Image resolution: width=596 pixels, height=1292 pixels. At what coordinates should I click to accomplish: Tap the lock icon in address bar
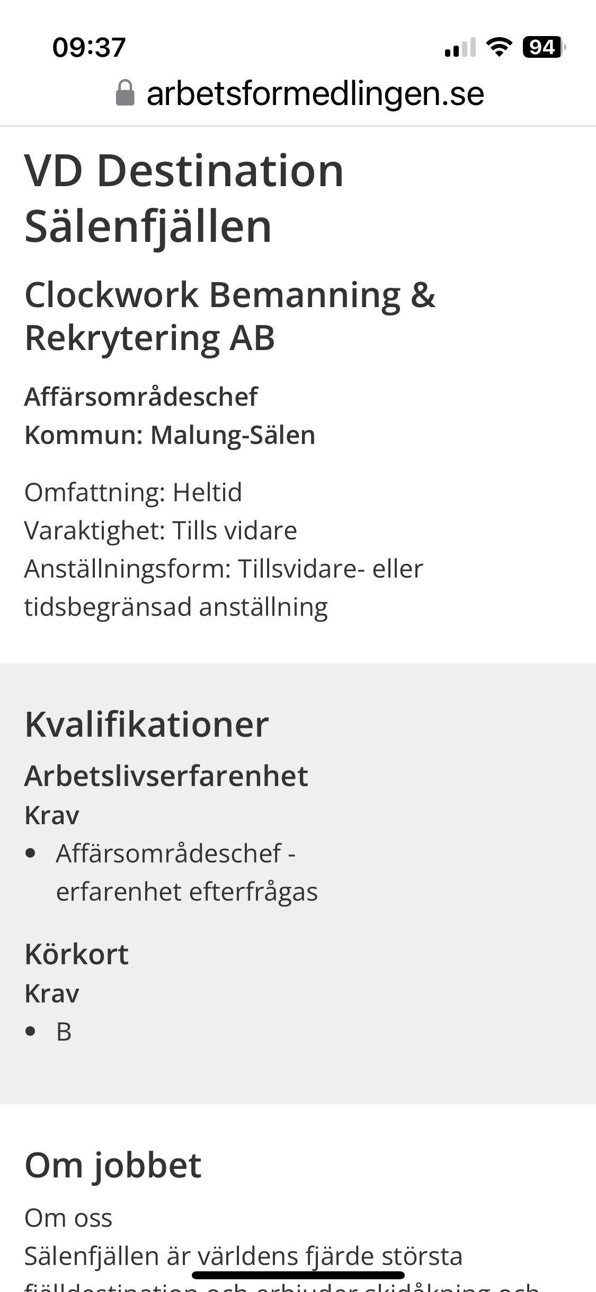coord(125,93)
